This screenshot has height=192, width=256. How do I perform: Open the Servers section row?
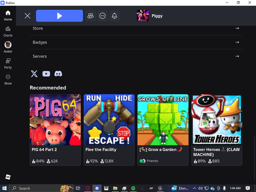pos(136,56)
